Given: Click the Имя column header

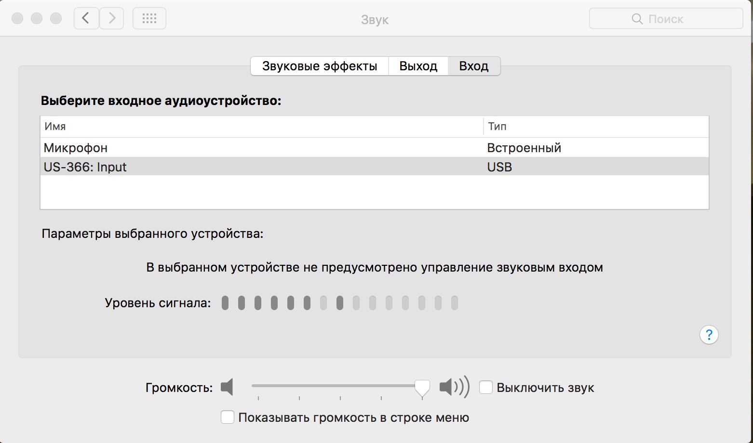Looking at the screenshot, I should coord(55,127).
